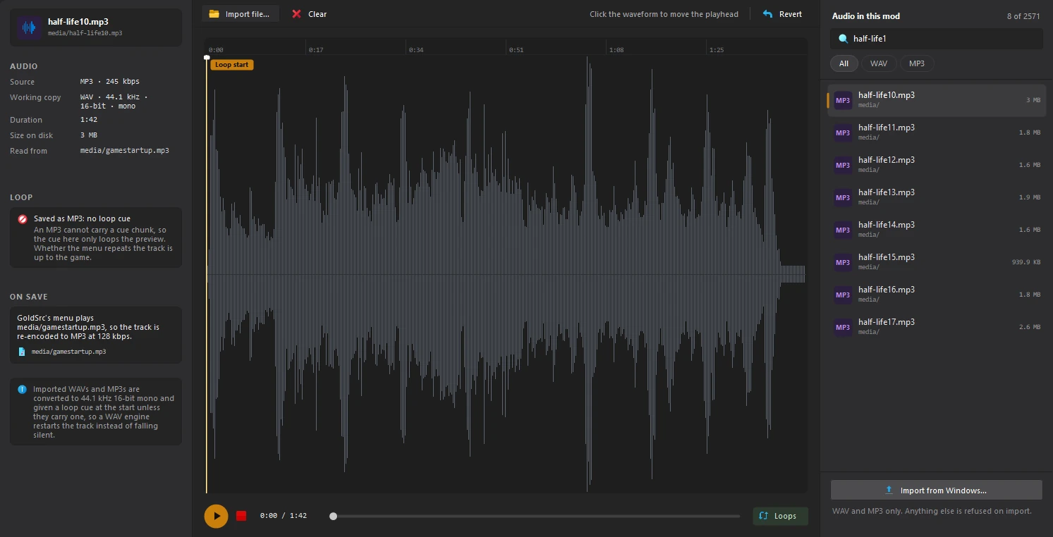This screenshot has width=1053, height=537.
Task: Click the 0:00 / 1:42 playback time readout
Action: tap(284, 516)
